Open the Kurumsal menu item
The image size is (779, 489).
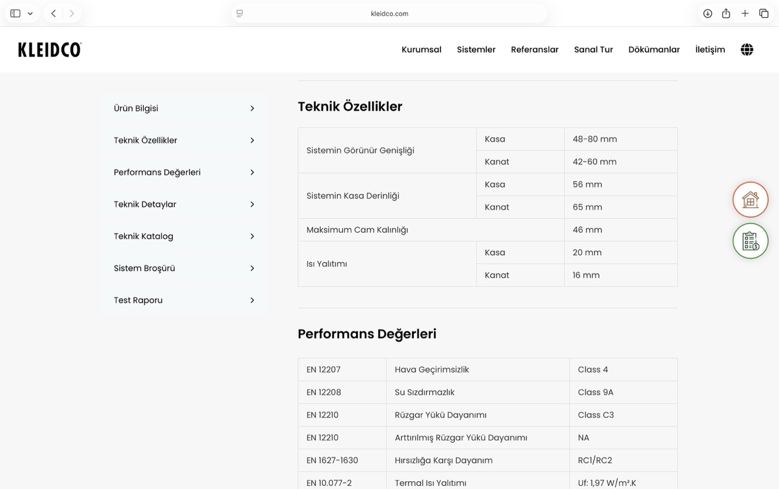[421, 50]
